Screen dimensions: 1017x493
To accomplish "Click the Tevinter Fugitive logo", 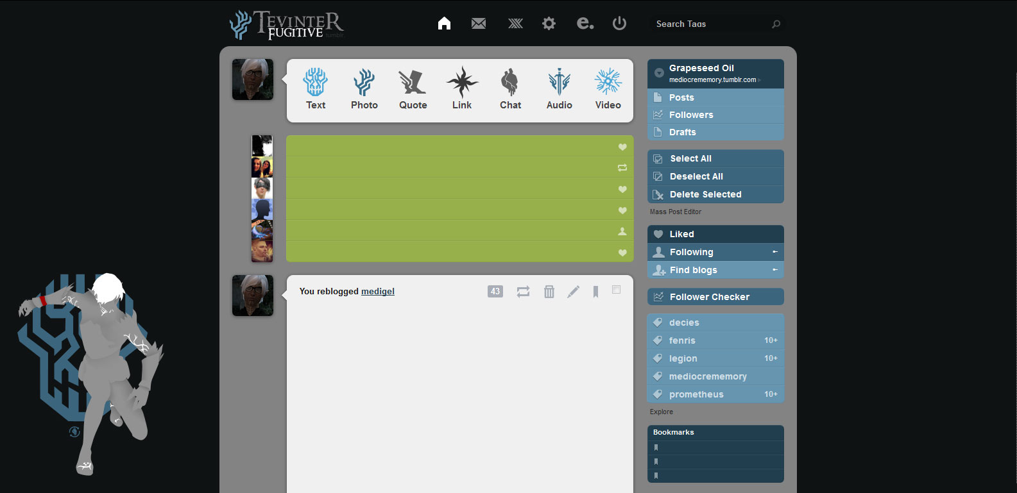I will click(287, 25).
